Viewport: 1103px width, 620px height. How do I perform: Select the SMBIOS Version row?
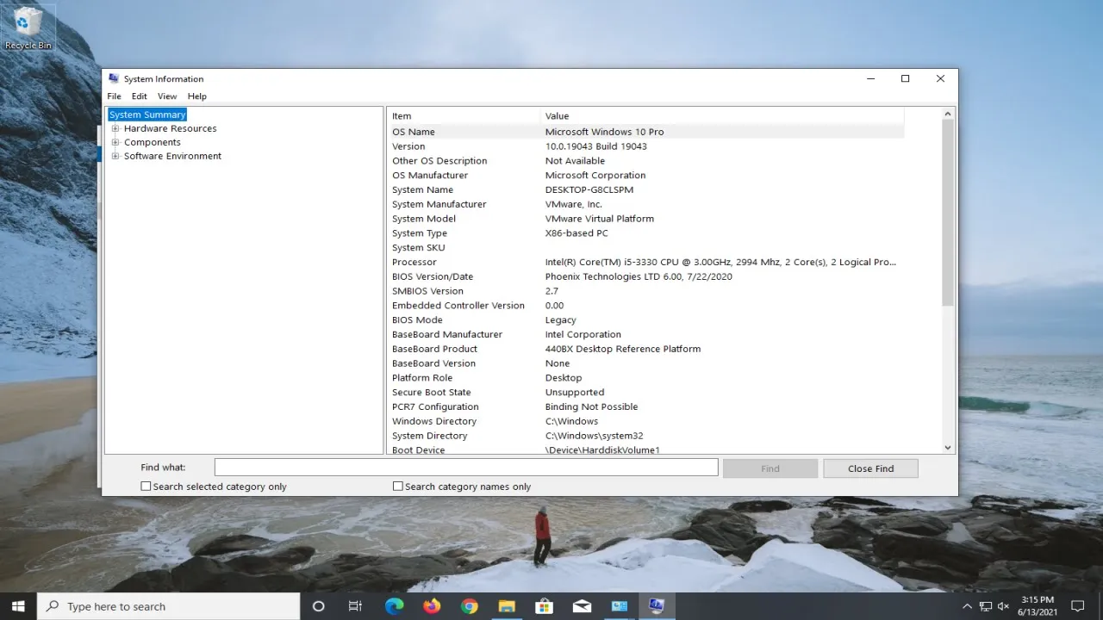(x=645, y=291)
